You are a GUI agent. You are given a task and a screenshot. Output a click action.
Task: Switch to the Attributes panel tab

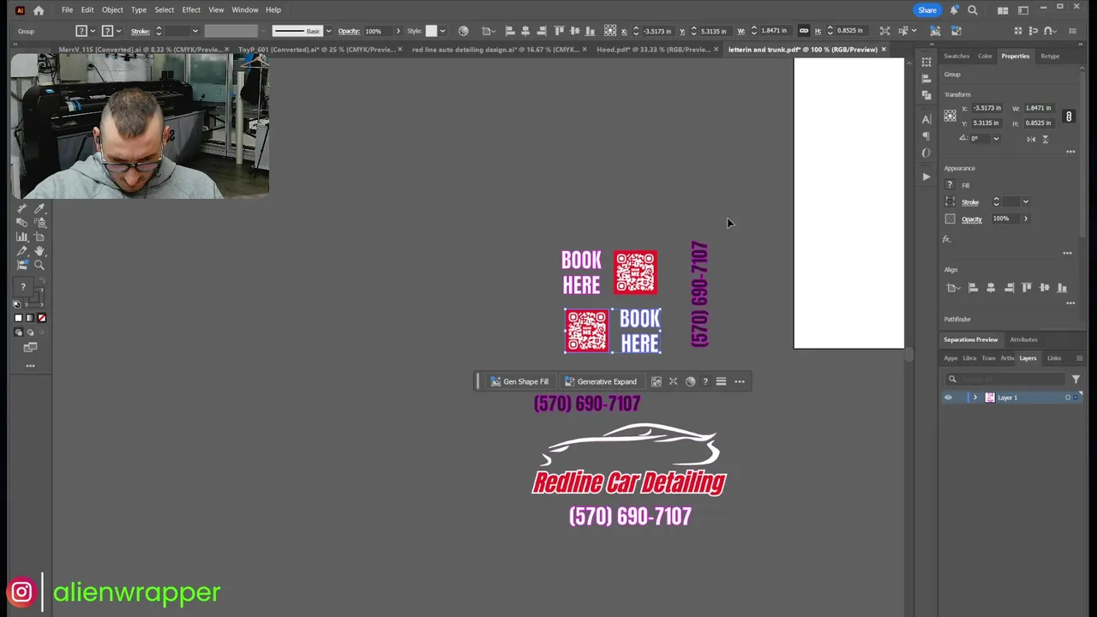click(1023, 340)
